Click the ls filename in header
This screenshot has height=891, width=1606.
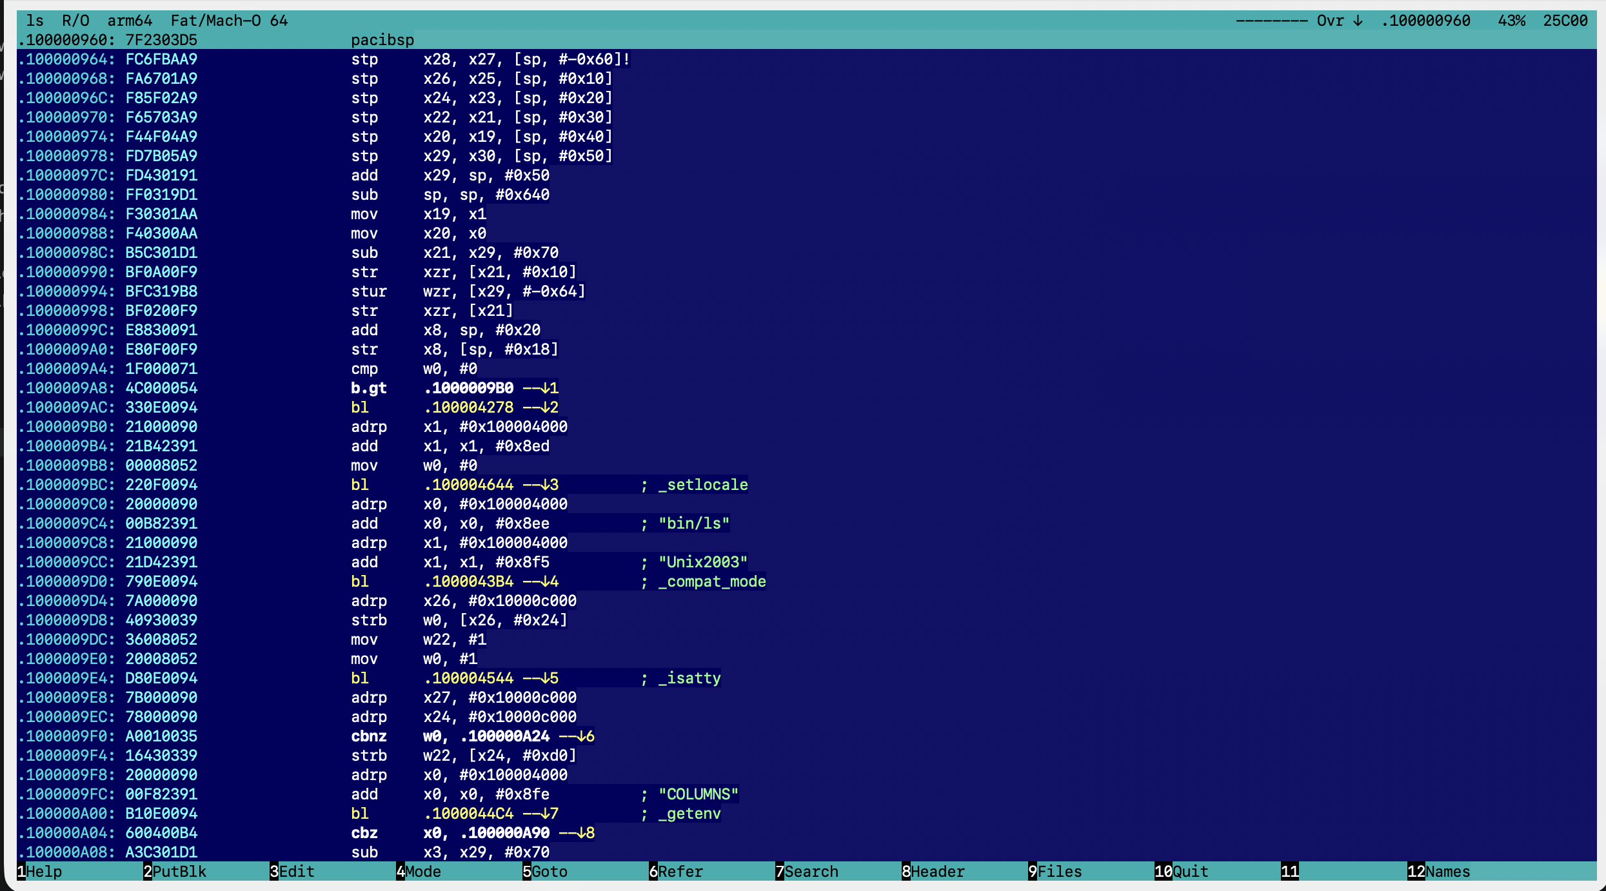click(x=35, y=21)
